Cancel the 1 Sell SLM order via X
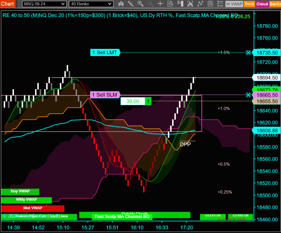Image resolution: width=281 pixels, height=233 pixels. [x=248, y=95]
